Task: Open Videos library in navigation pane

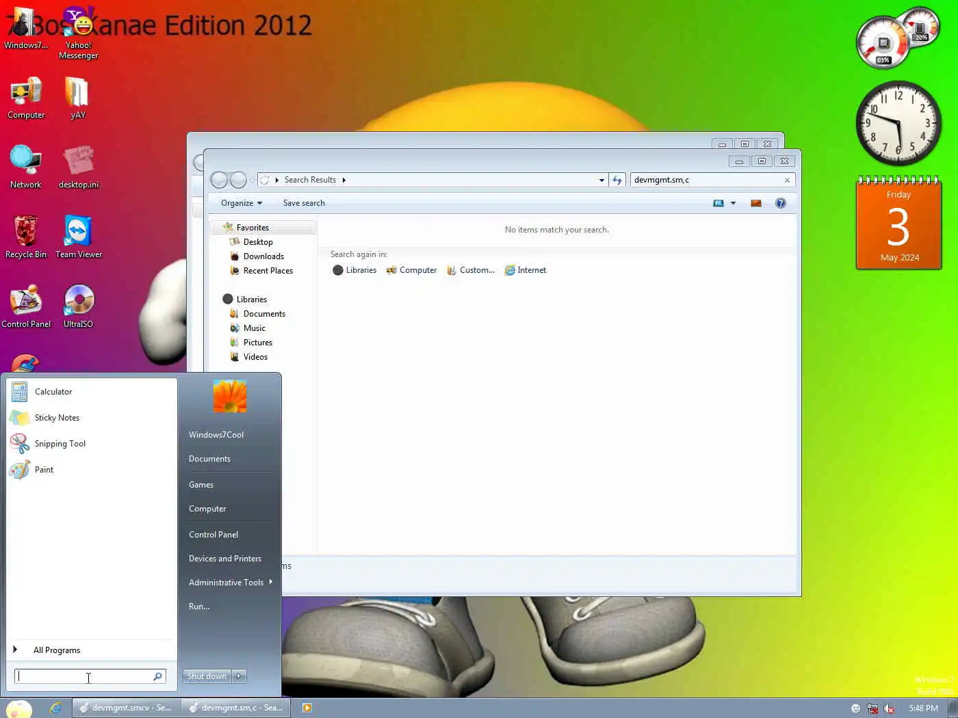Action: click(x=255, y=357)
